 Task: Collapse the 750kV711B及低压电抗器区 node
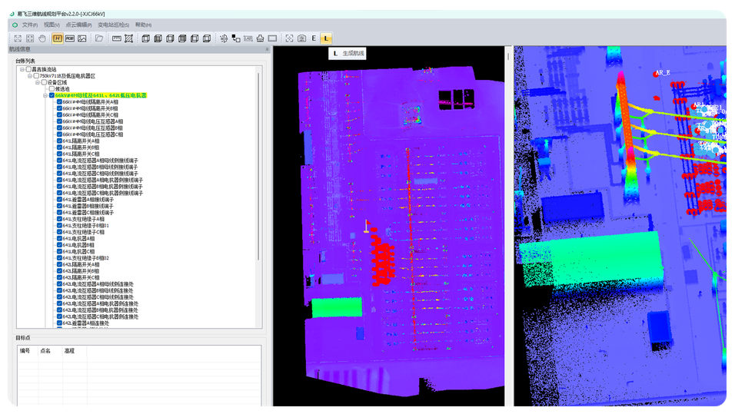[29, 76]
